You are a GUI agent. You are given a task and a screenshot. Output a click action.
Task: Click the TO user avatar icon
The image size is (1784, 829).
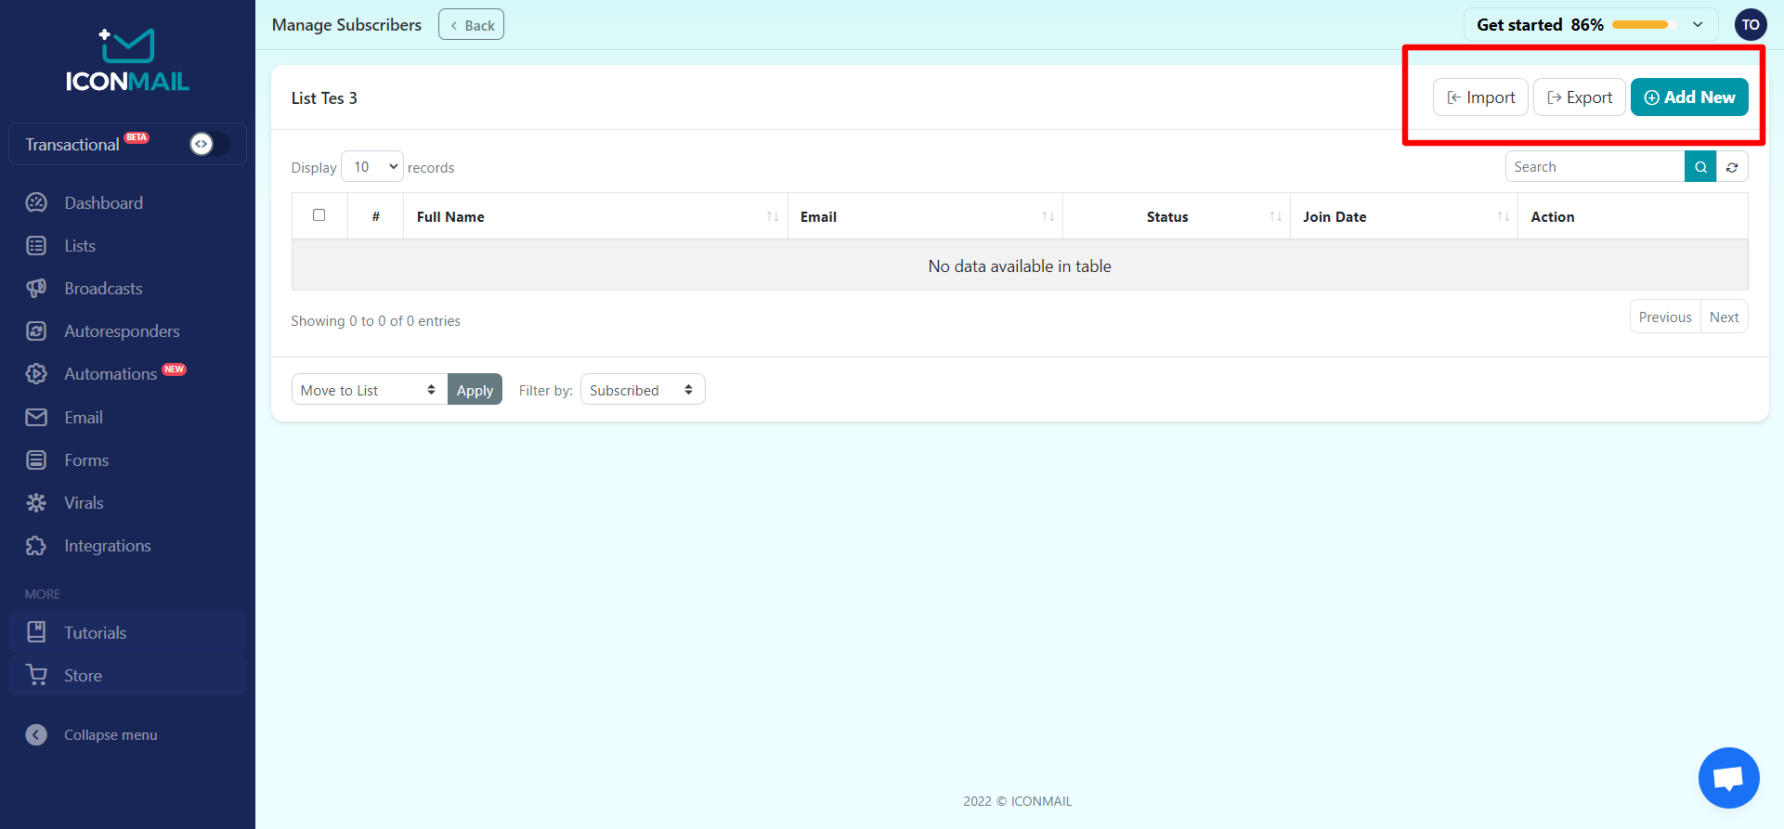[1751, 25]
